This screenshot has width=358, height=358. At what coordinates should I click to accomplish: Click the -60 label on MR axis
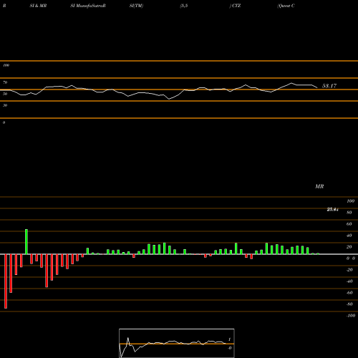[x=349, y=293]
